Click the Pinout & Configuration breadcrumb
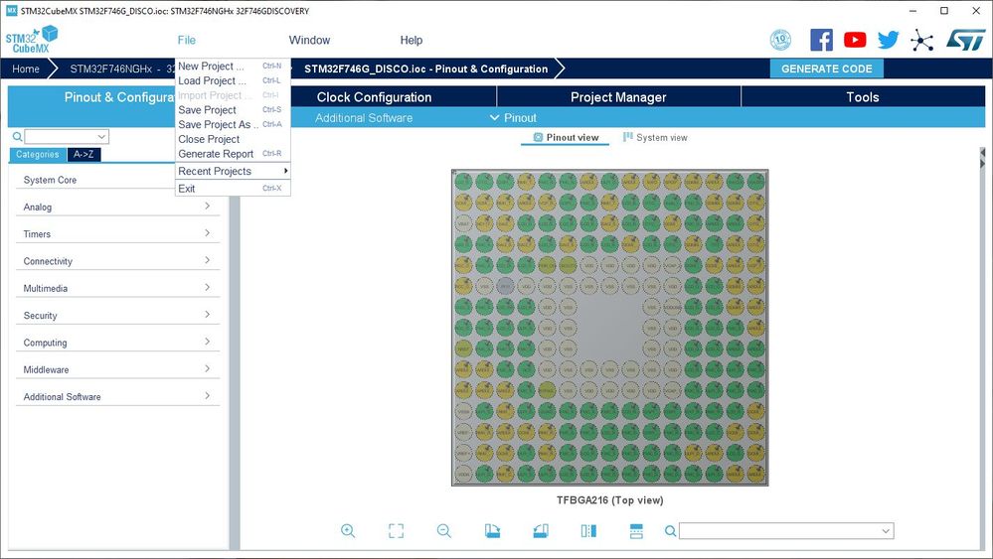The image size is (993, 559). (425, 69)
